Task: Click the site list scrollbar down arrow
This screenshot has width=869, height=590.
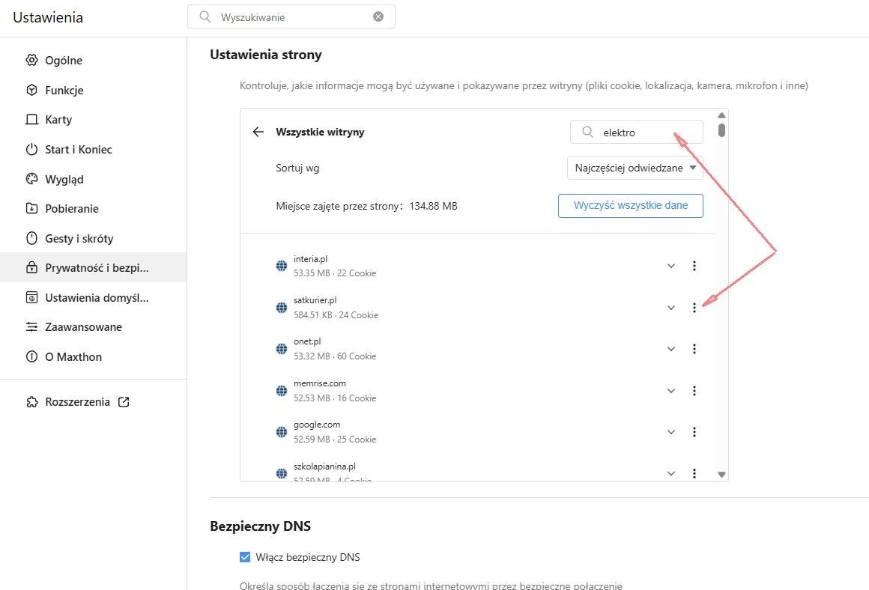Action: coord(722,474)
